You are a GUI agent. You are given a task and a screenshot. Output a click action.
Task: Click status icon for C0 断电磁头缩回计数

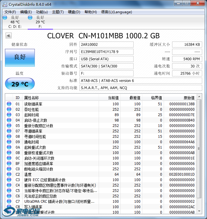9,169
